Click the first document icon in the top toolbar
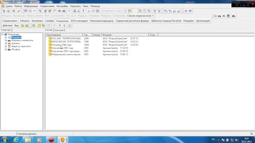The width and height of the screenshot is (255, 143). (4, 11)
